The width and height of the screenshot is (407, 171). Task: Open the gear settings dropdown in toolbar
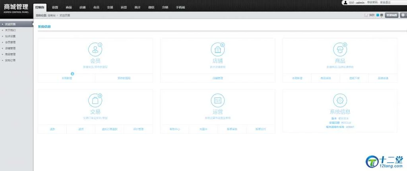pos(403,15)
